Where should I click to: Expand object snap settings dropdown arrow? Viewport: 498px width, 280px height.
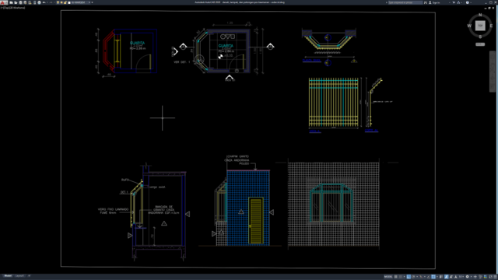coord(437,277)
